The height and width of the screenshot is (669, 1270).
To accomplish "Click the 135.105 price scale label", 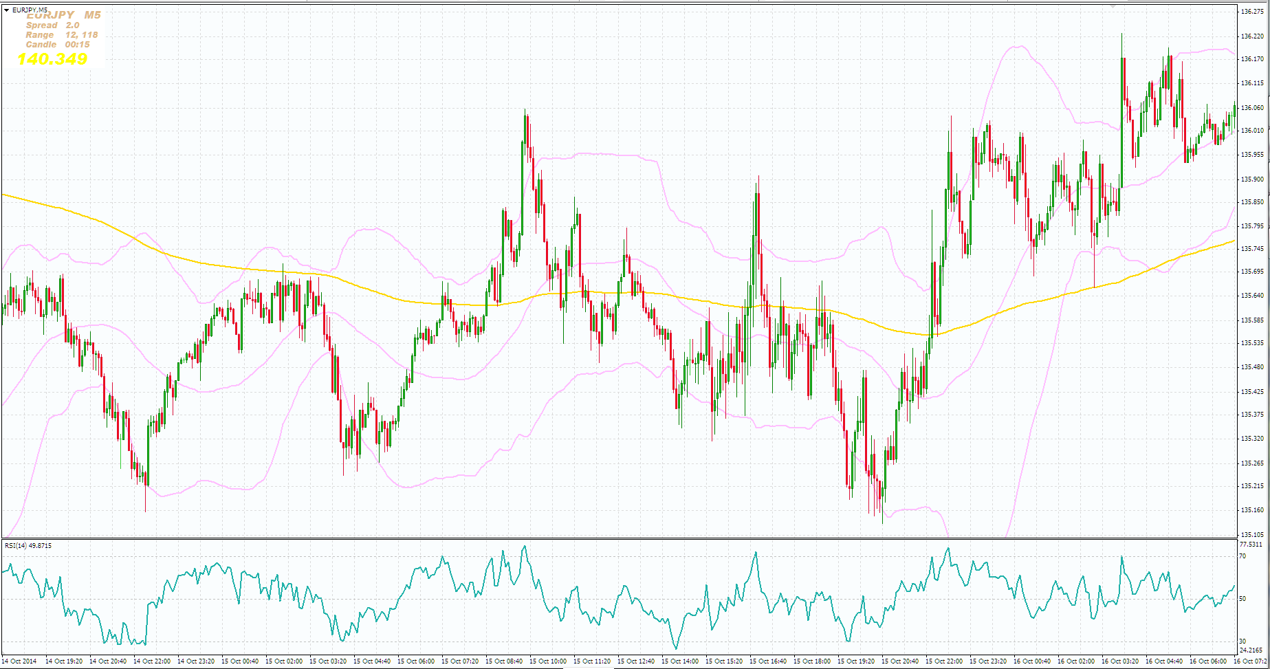I will tap(1250, 534).
